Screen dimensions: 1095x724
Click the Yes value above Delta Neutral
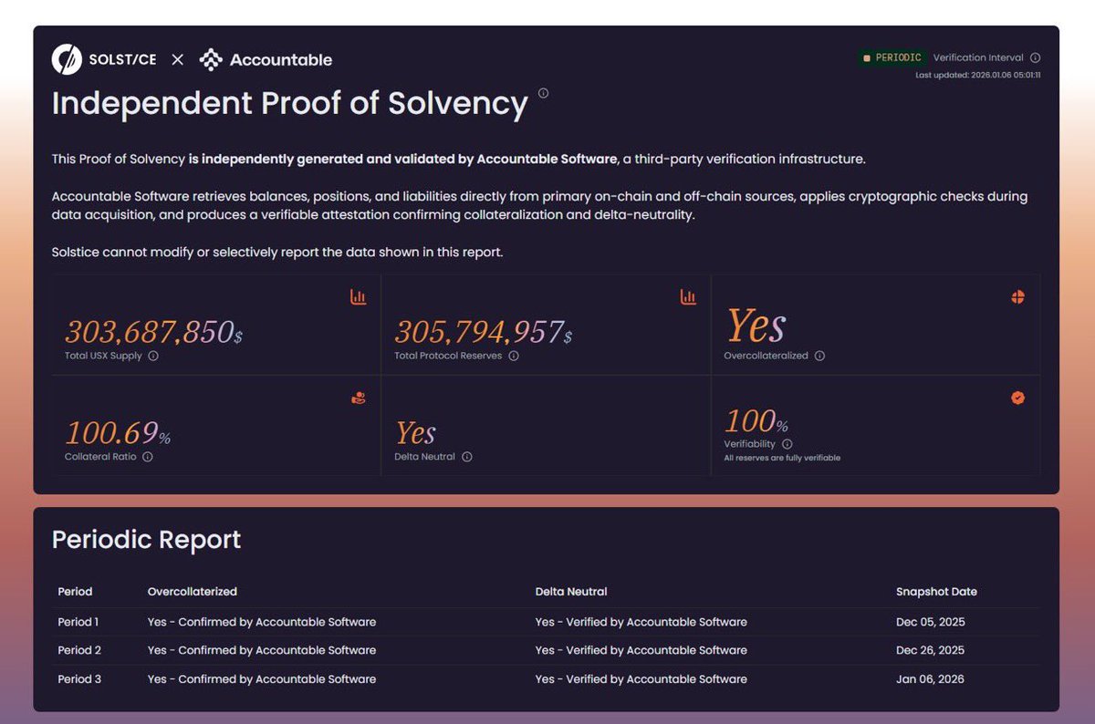pyautogui.click(x=415, y=433)
